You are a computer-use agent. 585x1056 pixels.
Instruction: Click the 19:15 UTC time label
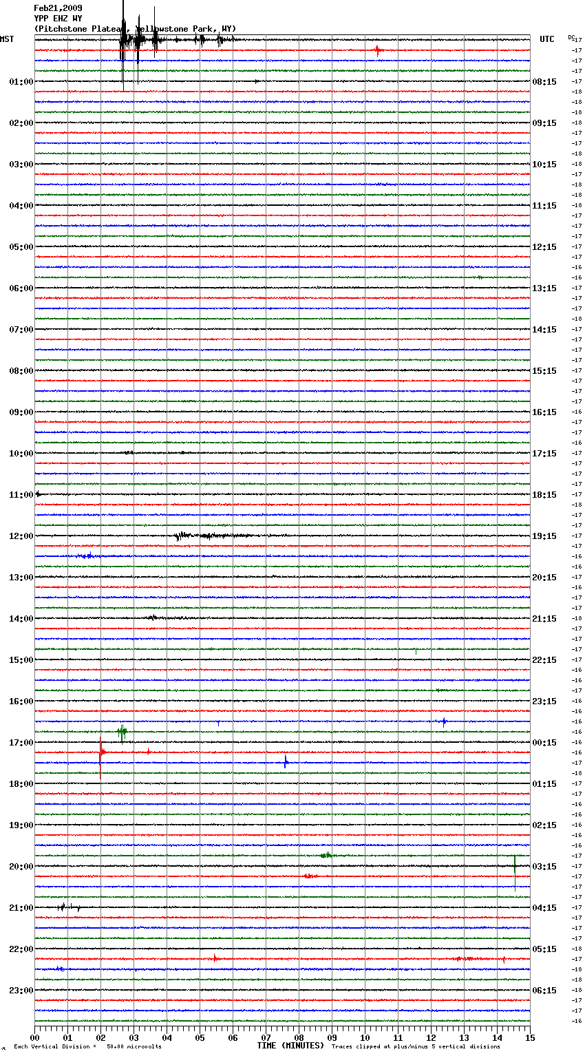544,536
